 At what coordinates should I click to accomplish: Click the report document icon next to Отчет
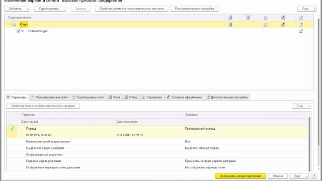(x=14, y=25)
